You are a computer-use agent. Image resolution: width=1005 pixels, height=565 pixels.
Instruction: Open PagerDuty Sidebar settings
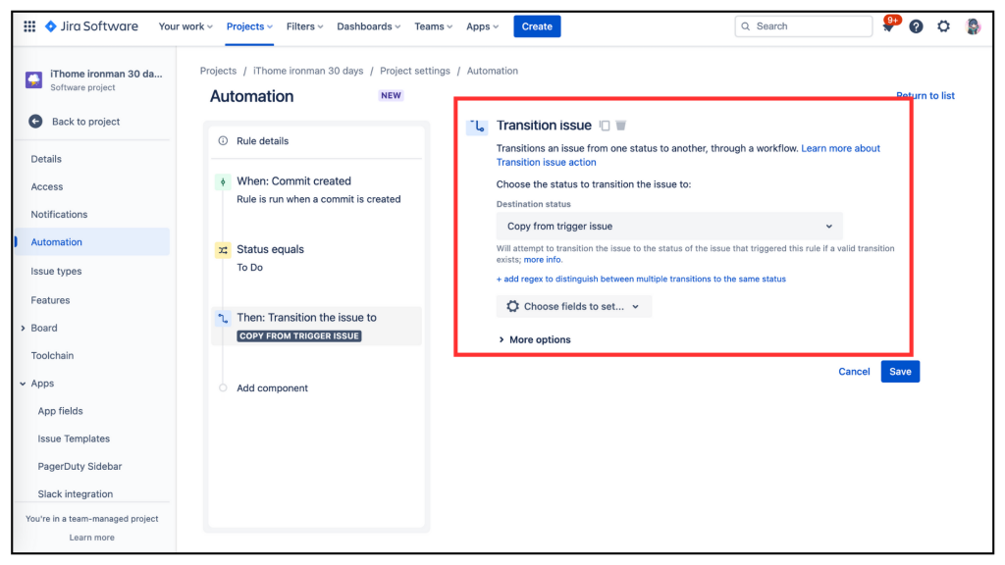click(x=79, y=466)
